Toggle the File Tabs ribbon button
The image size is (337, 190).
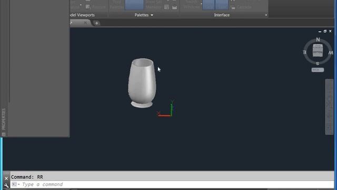209,5
